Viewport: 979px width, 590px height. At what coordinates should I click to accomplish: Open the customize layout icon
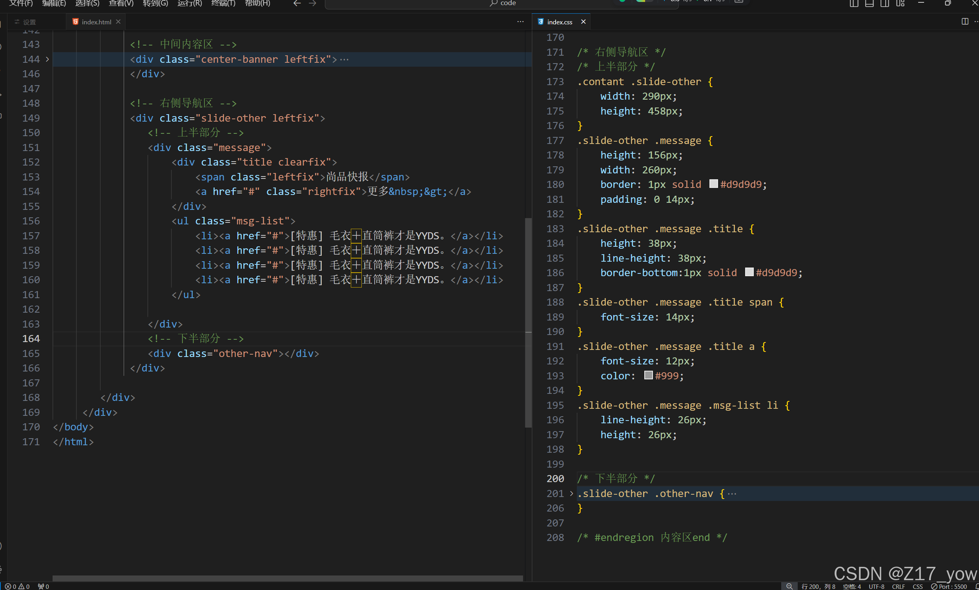[901, 4]
